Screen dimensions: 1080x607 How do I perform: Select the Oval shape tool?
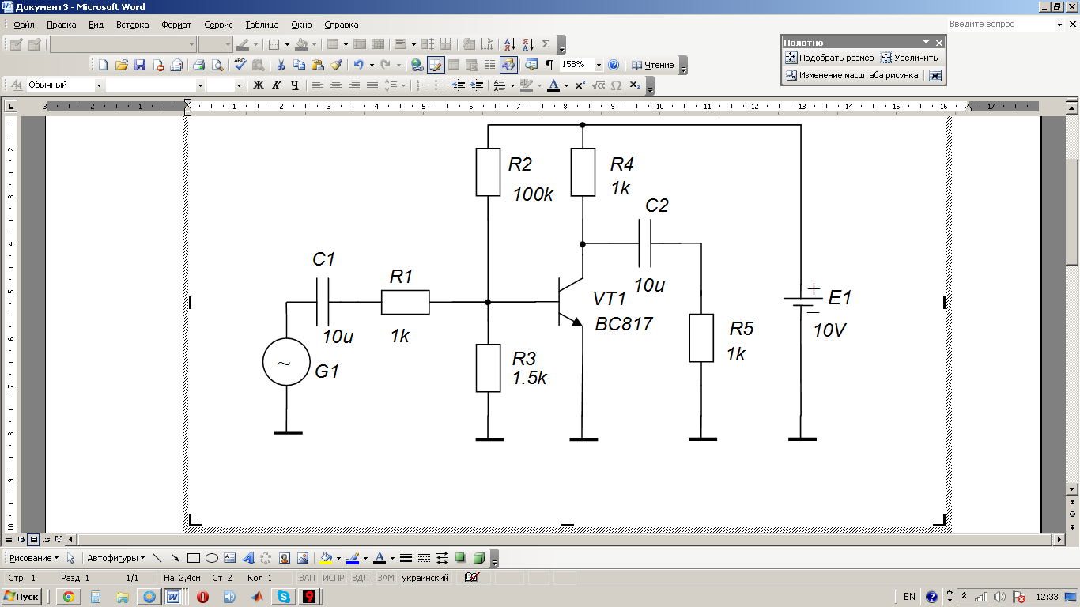211,558
